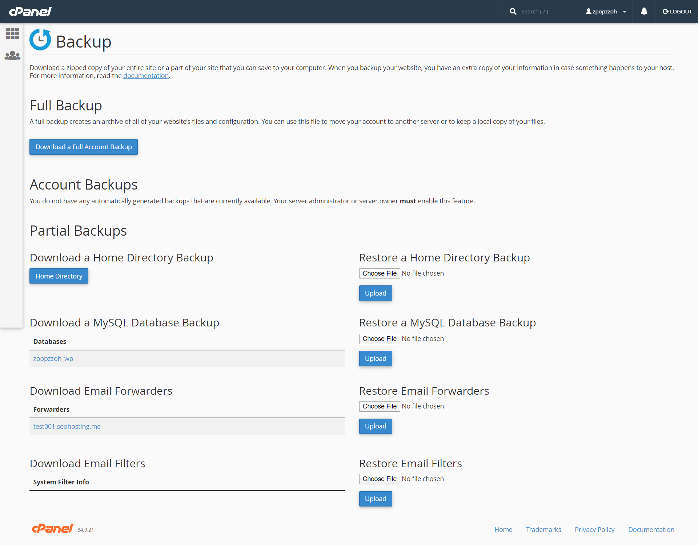The image size is (698, 545).
Task: Download the Home Directory backup
Action: tap(59, 276)
